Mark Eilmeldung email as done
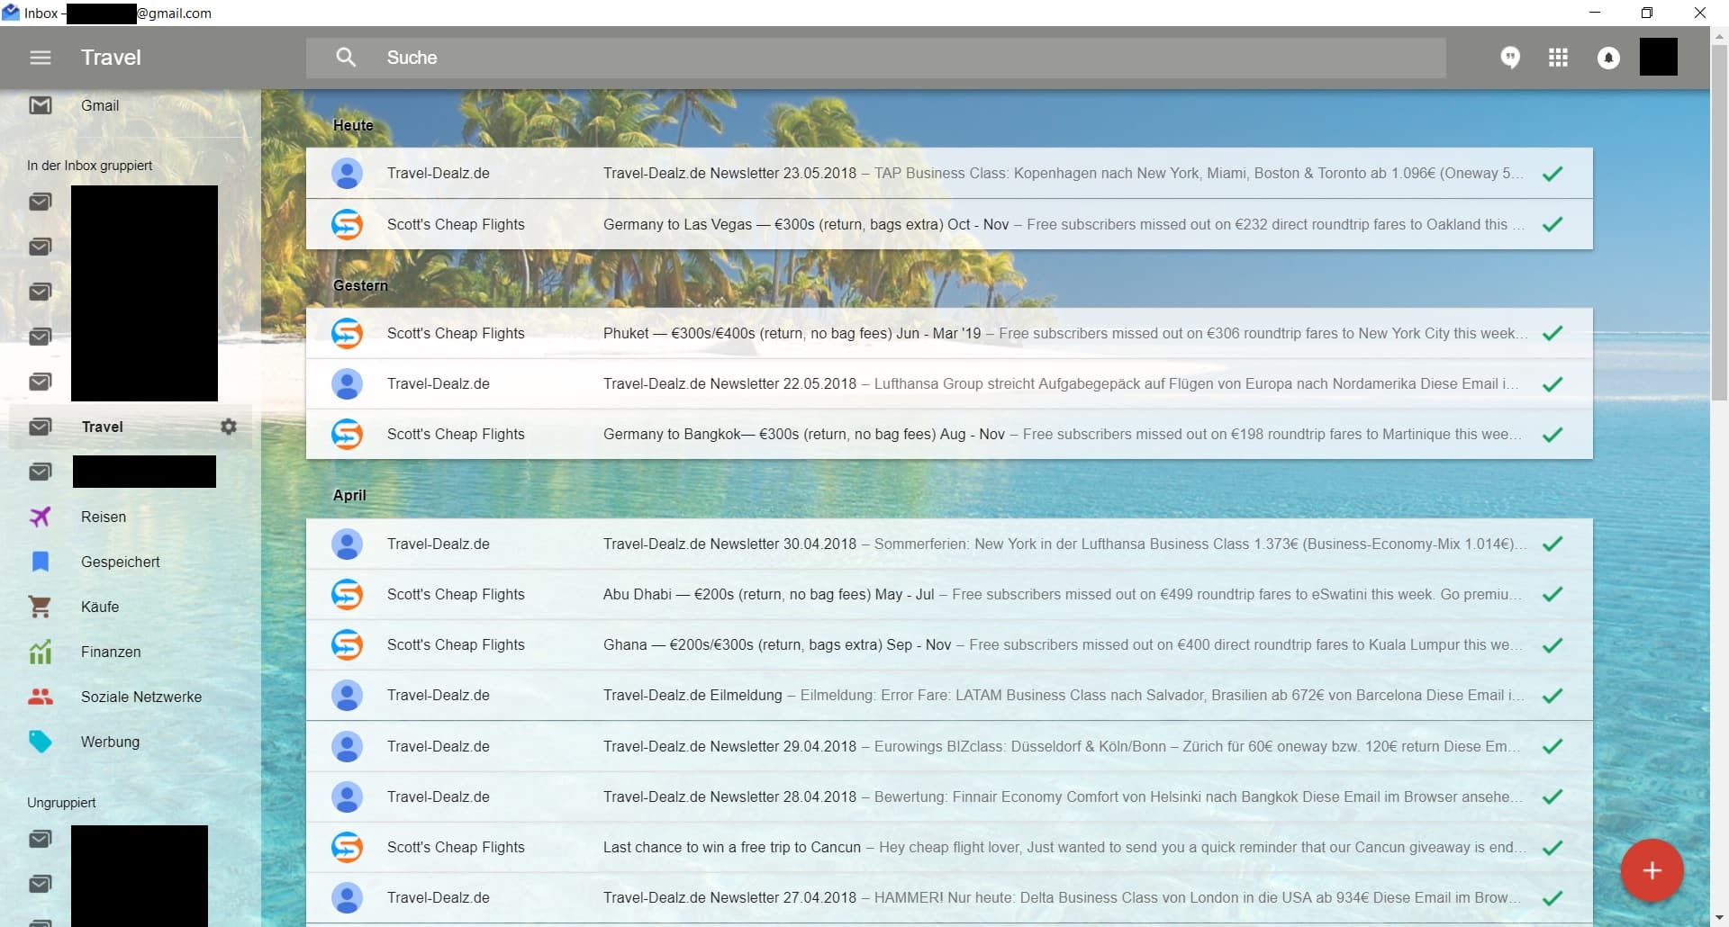The height and width of the screenshot is (927, 1729). [x=1552, y=696]
